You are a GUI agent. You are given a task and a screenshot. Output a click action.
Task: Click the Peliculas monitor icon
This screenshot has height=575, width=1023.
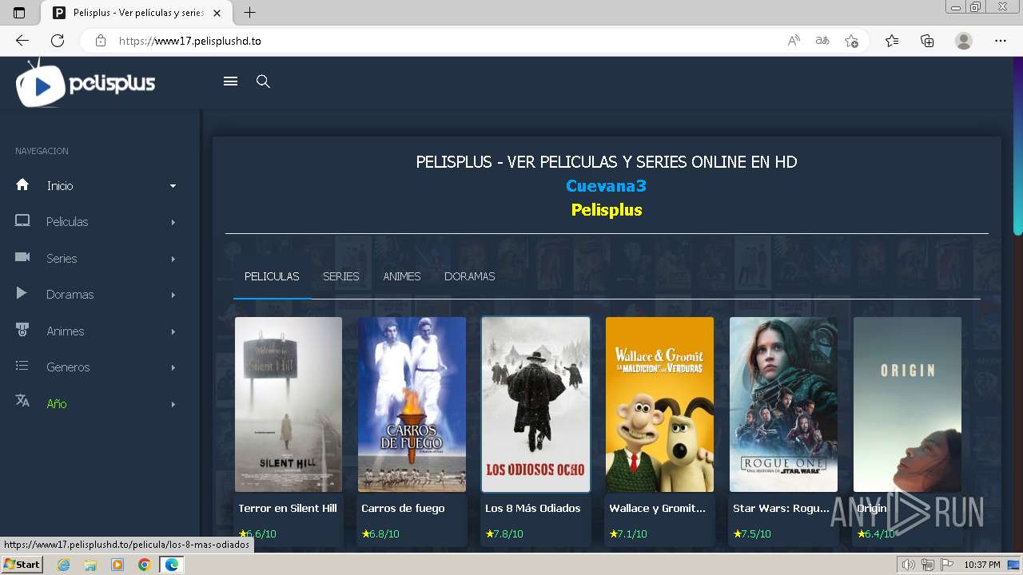[x=22, y=221]
